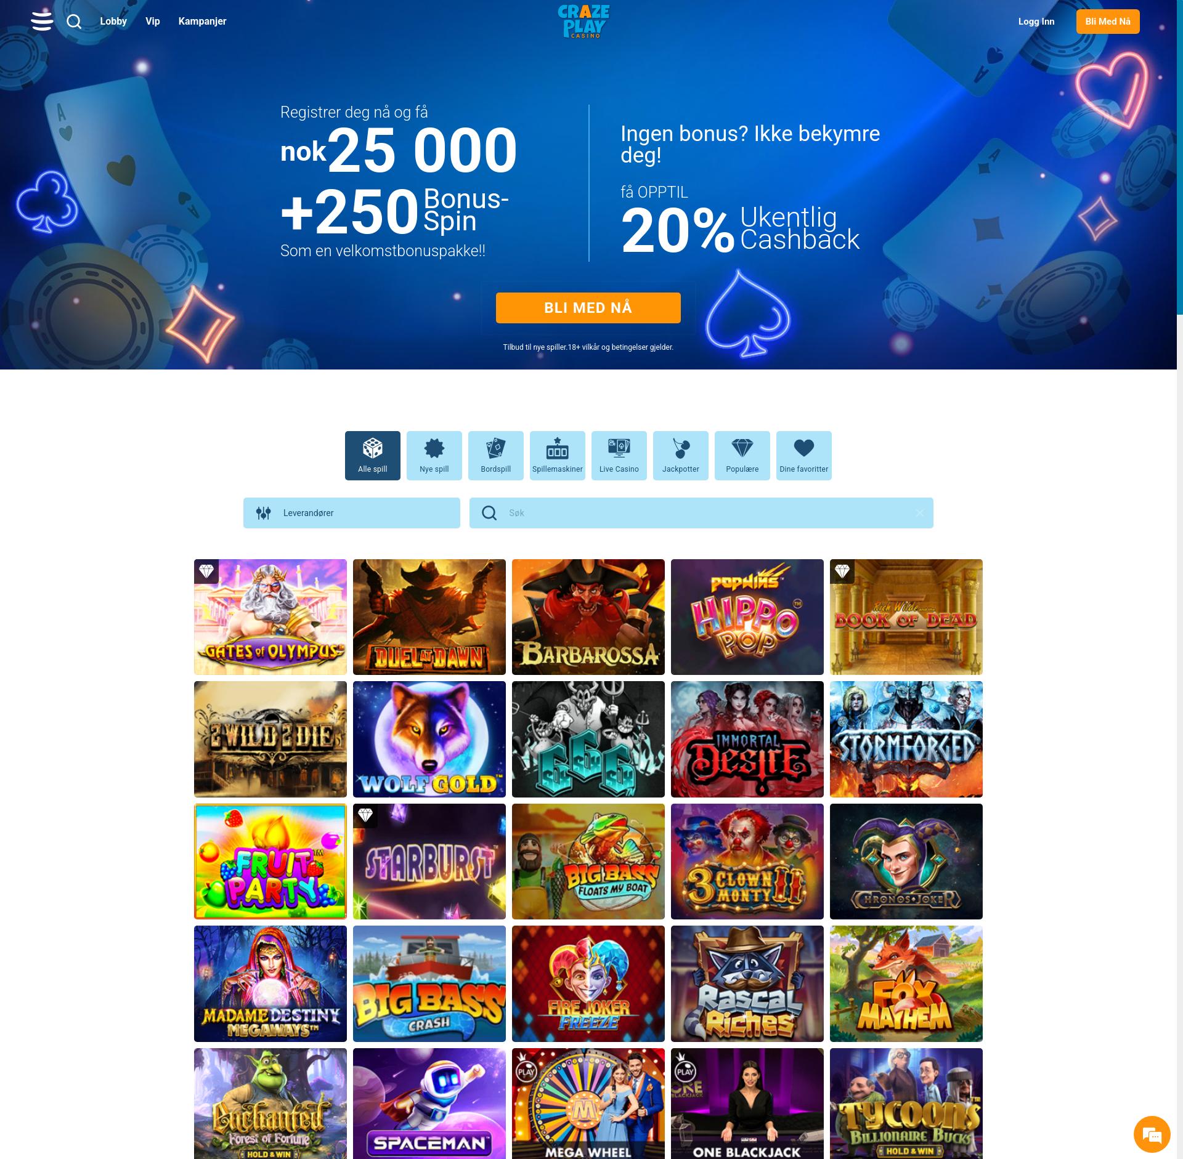Select the Nye spill category icon
Screen dimensions: 1183x1159
(x=434, y=455)
